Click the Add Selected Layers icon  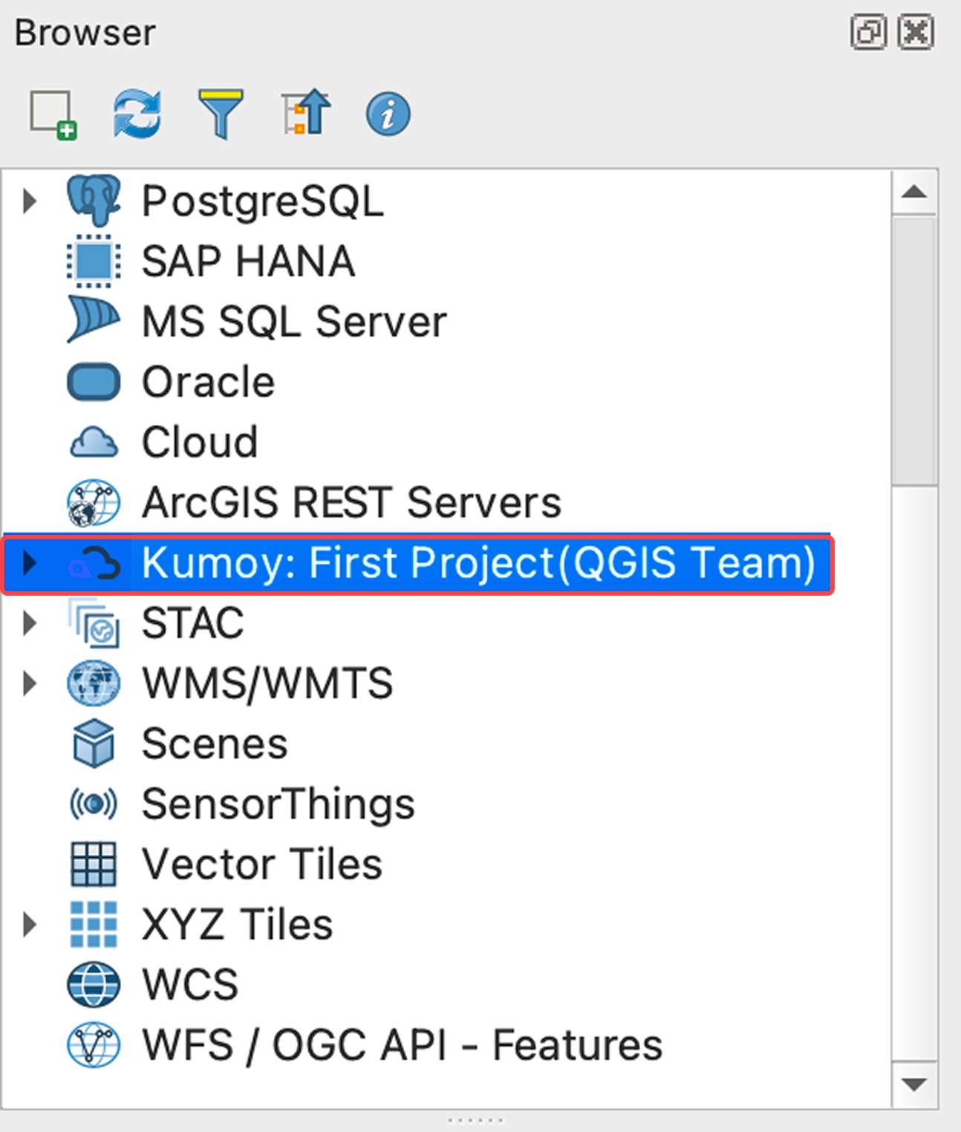pos(52,113)
